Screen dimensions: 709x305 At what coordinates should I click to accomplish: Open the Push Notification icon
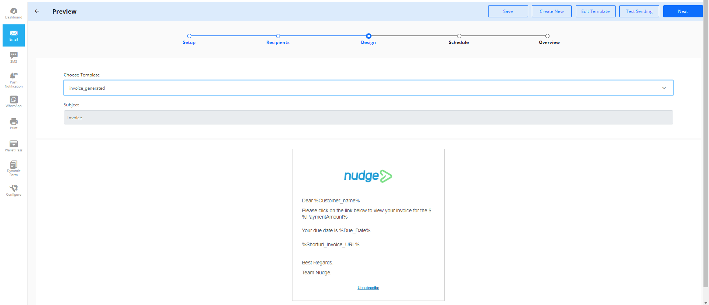pyautogui.click(x=14, y=76)
